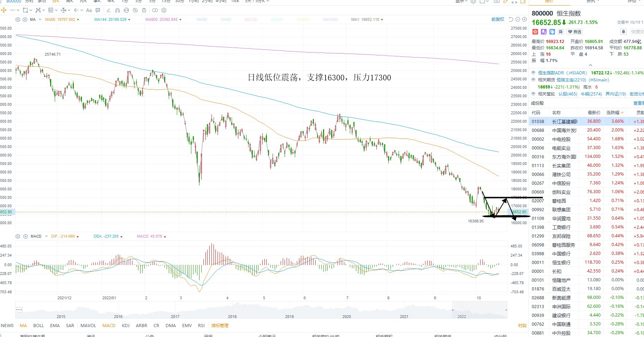Select the Aa text annotation tool
The image size is (644, 337).
coord(89,10)
